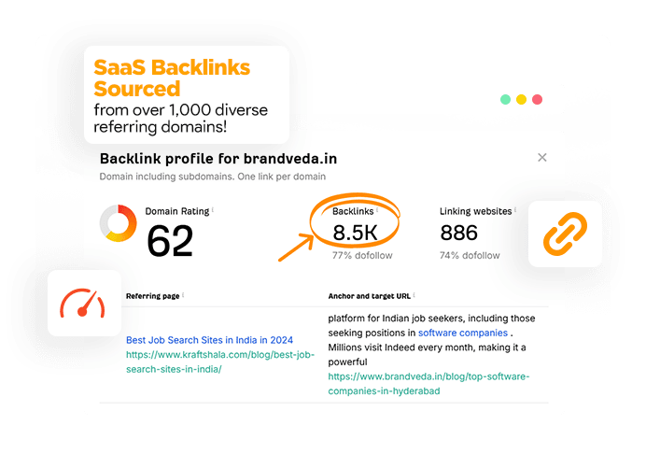
Task: Click the software companies anchor link
Action: point(463,333)
